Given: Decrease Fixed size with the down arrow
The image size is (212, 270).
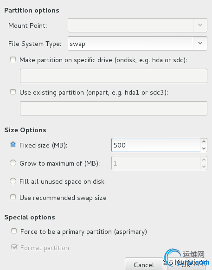Looking at the screenshot, I should [204, 148].
